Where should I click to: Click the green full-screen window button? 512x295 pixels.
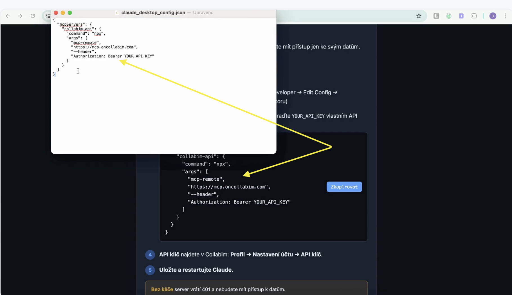coord(70,13)
